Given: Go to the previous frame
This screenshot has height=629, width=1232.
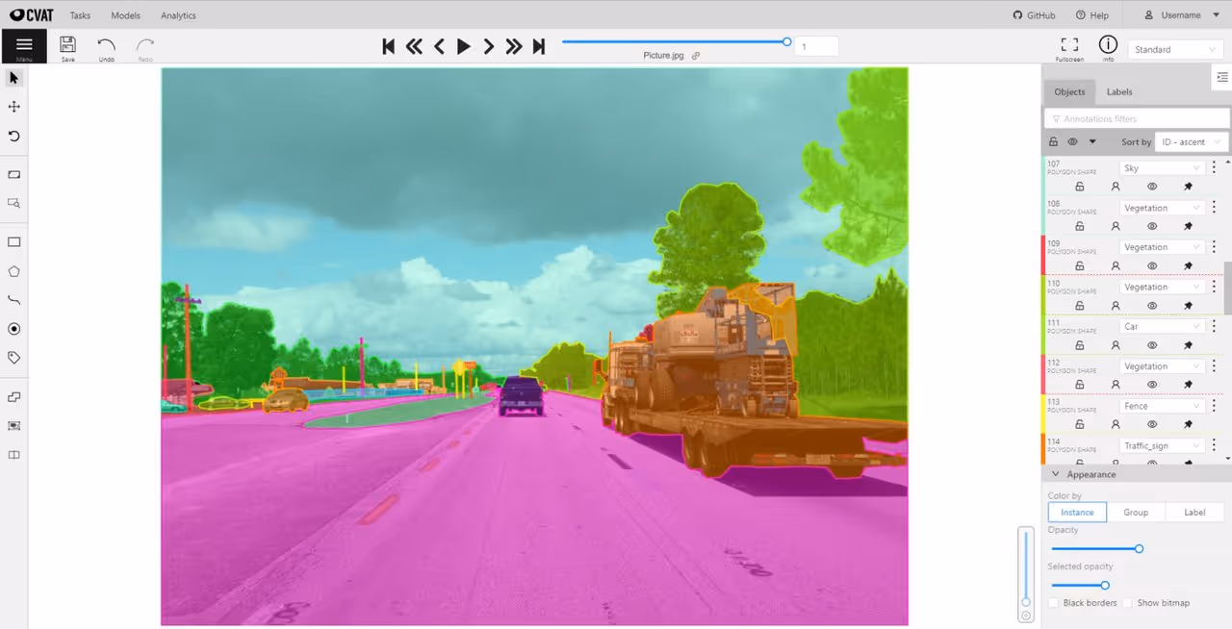Looking at the screenshot, I should tap(439, 46).
